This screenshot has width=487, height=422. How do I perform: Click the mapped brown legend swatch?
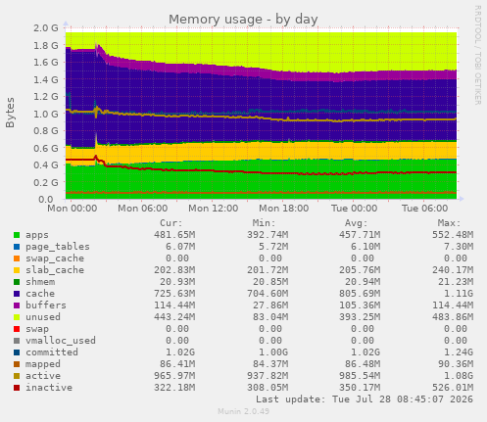click(x=17, y=364)
